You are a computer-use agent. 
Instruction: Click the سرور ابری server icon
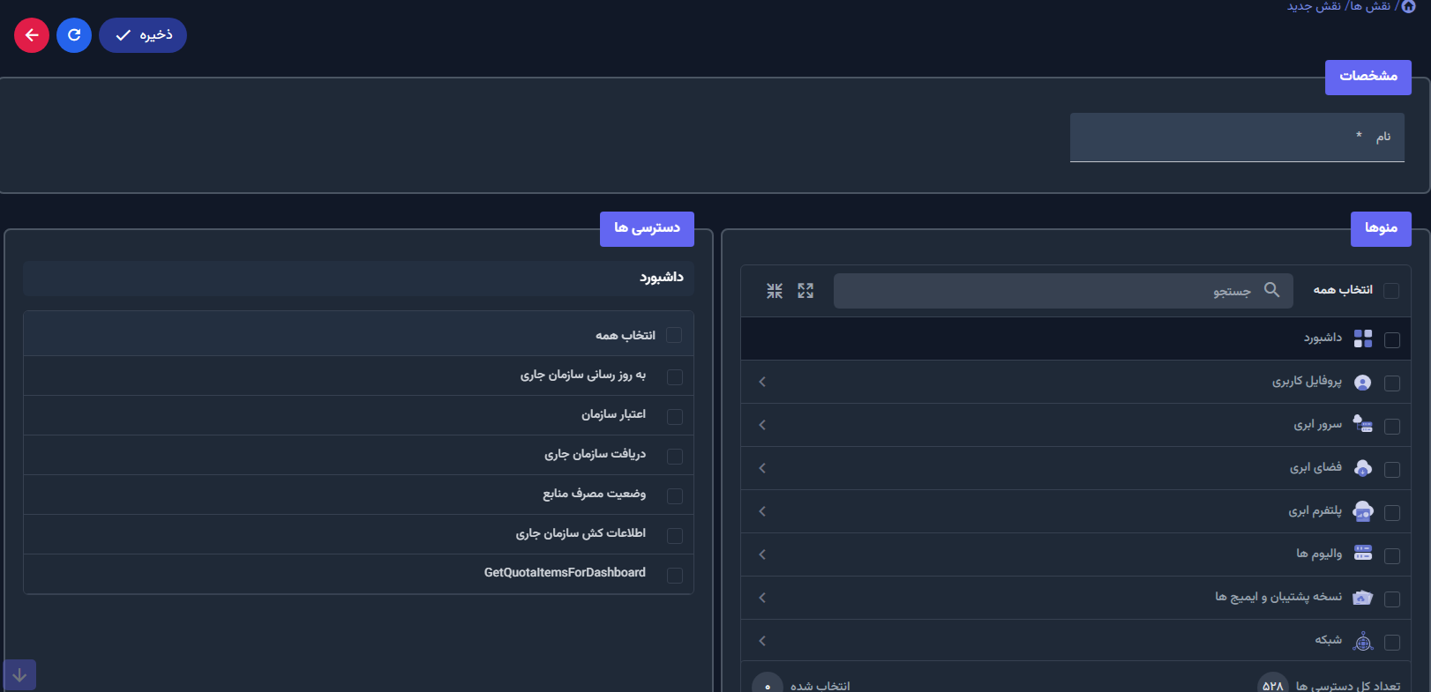[1363, 424]
